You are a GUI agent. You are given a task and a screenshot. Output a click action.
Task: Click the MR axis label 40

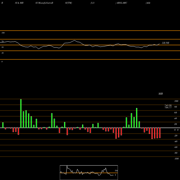(175, 118)
